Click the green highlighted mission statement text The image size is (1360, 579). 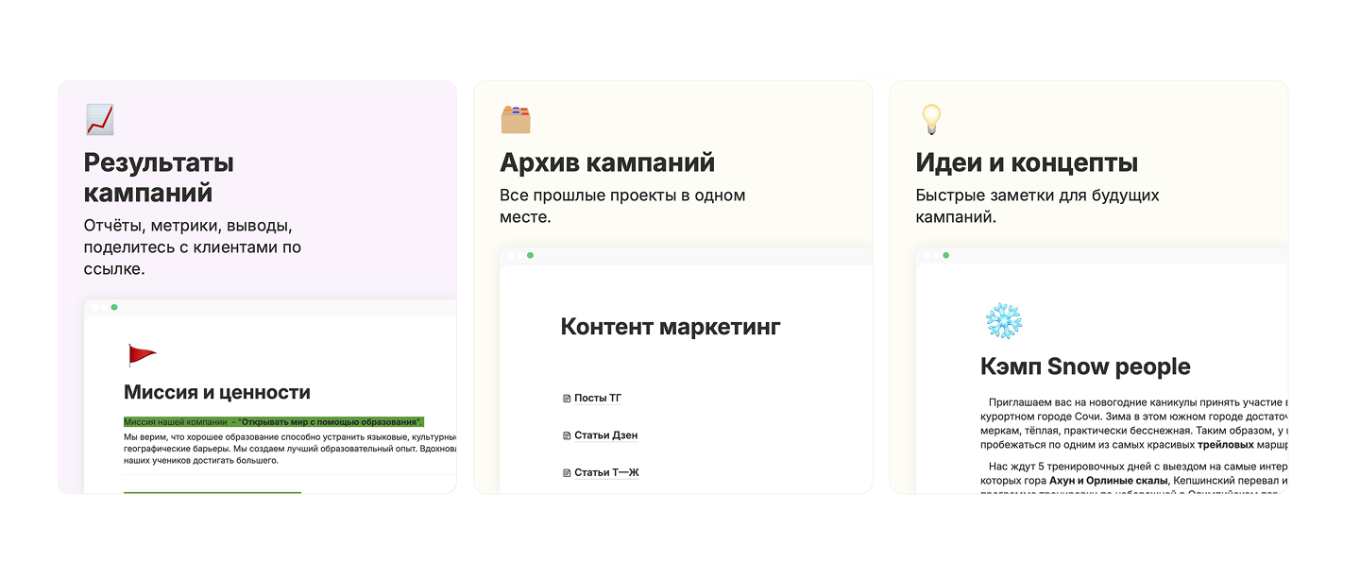(x=274, y=421)
